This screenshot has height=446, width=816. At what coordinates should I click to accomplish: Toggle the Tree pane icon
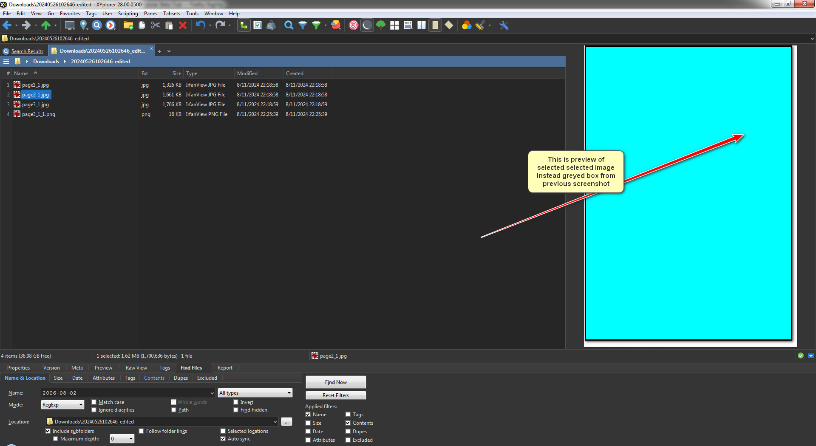click(x=244, y=25)
